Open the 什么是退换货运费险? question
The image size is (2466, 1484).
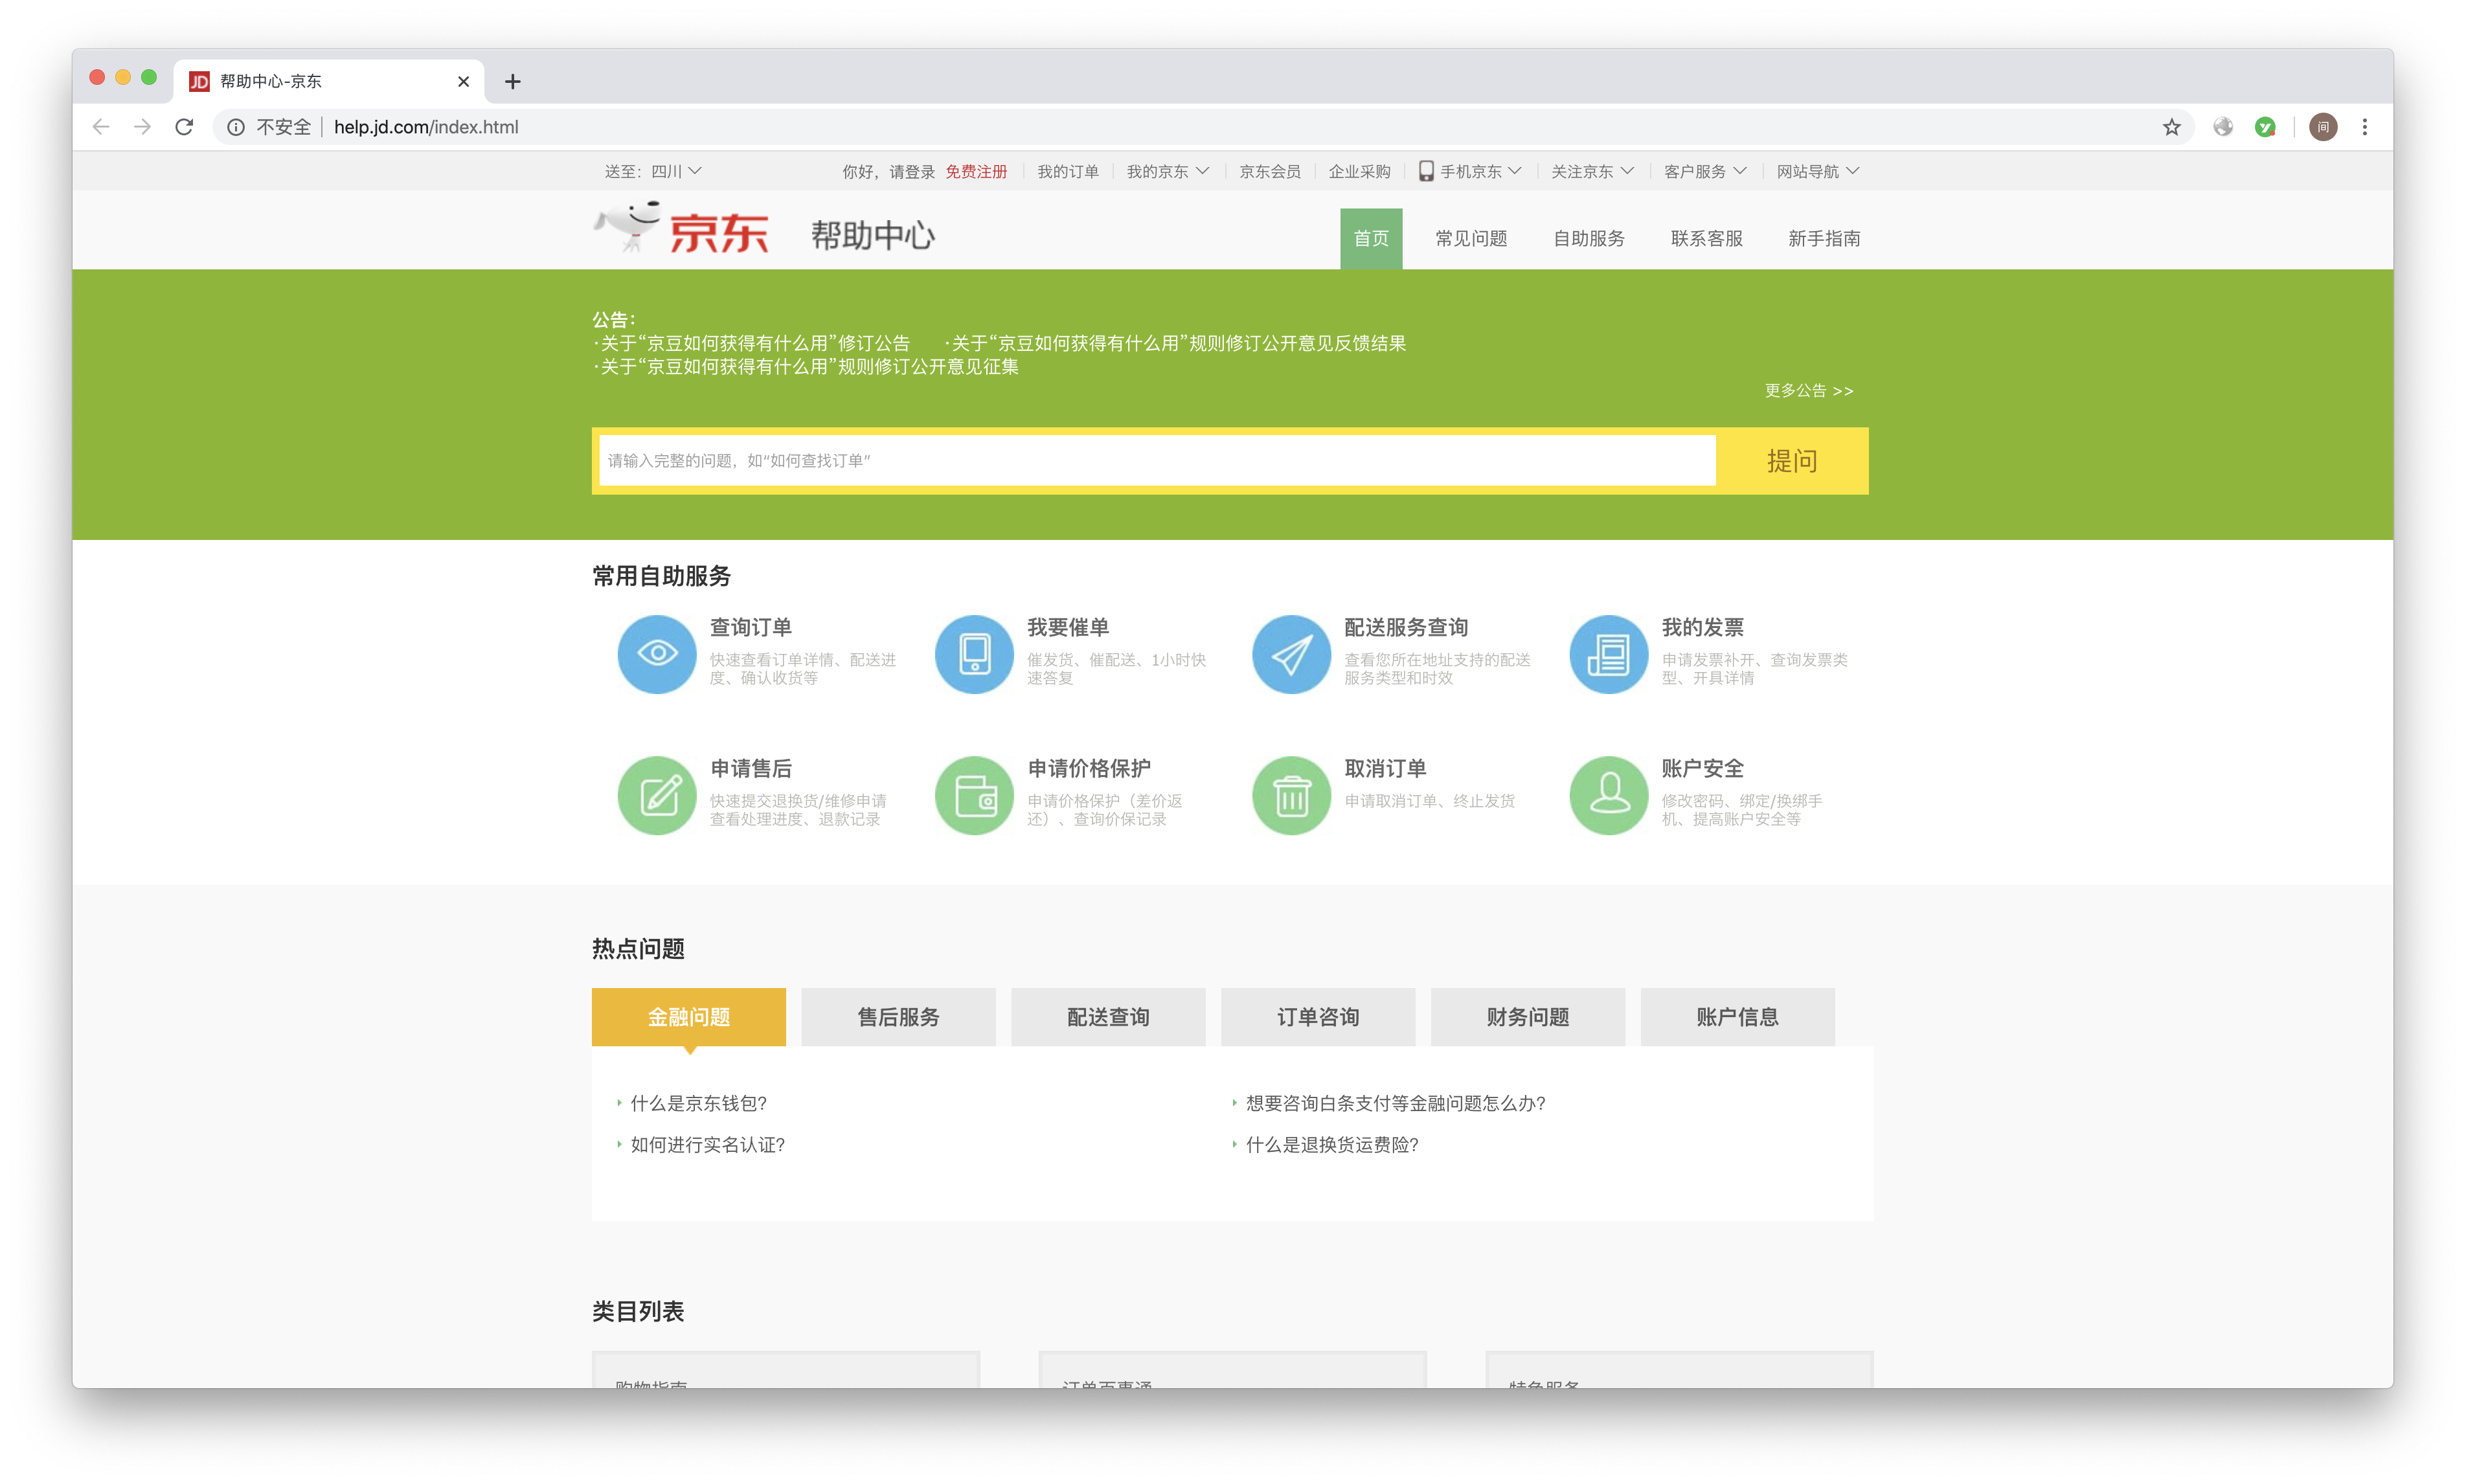1332,1144
